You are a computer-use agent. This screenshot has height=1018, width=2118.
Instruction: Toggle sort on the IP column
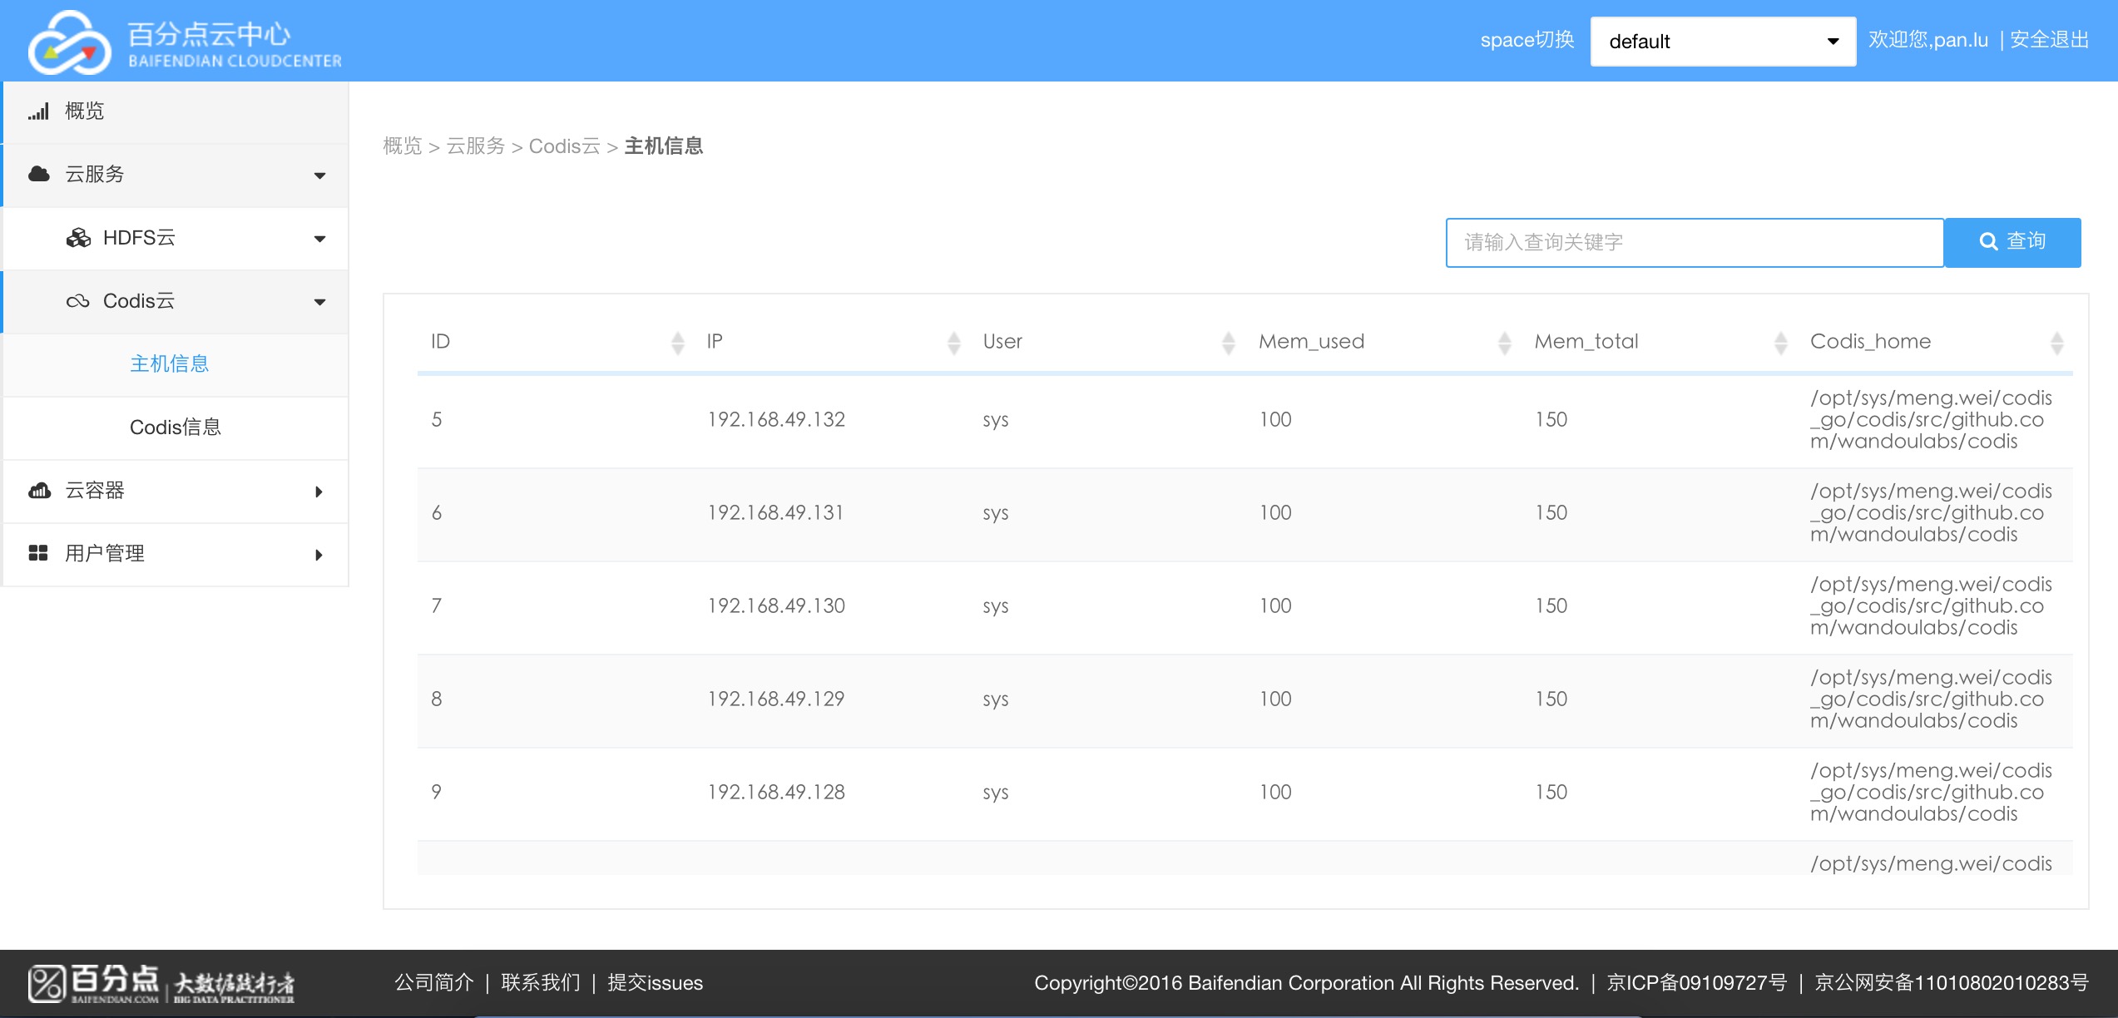953,343
